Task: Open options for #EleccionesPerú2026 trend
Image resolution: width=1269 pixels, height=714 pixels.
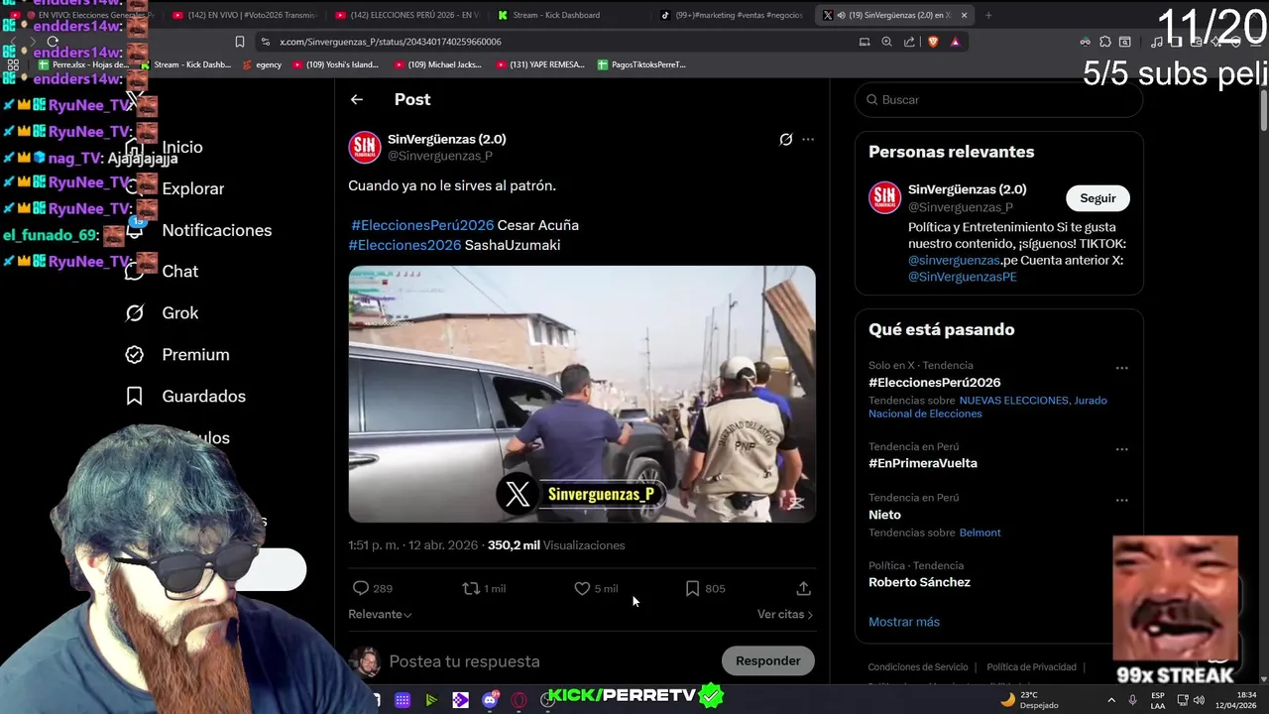Action: point(1121,368)
